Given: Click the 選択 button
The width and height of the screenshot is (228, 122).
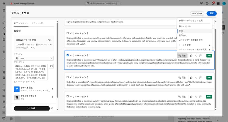Looking at the screenshot, I should pyautogui.click(x=212, y=13).
